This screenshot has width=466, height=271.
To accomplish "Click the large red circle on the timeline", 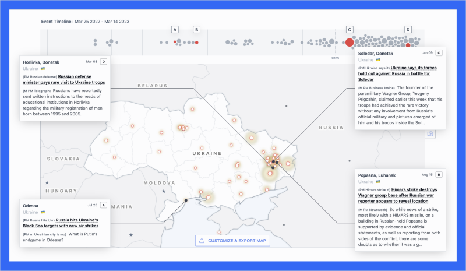I will coord(349,42).
